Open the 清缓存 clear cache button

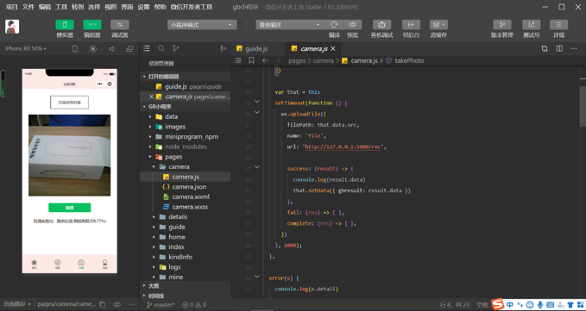[x=438, y=25]
